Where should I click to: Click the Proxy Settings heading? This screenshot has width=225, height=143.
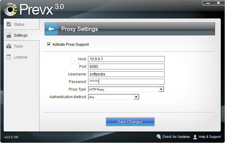pos(80,29)
